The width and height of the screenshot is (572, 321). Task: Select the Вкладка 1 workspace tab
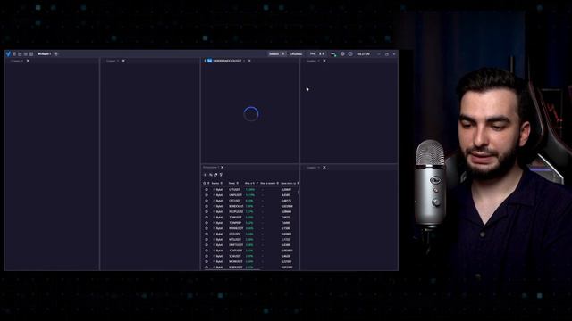pyautogui.click(x=45, y=53)
